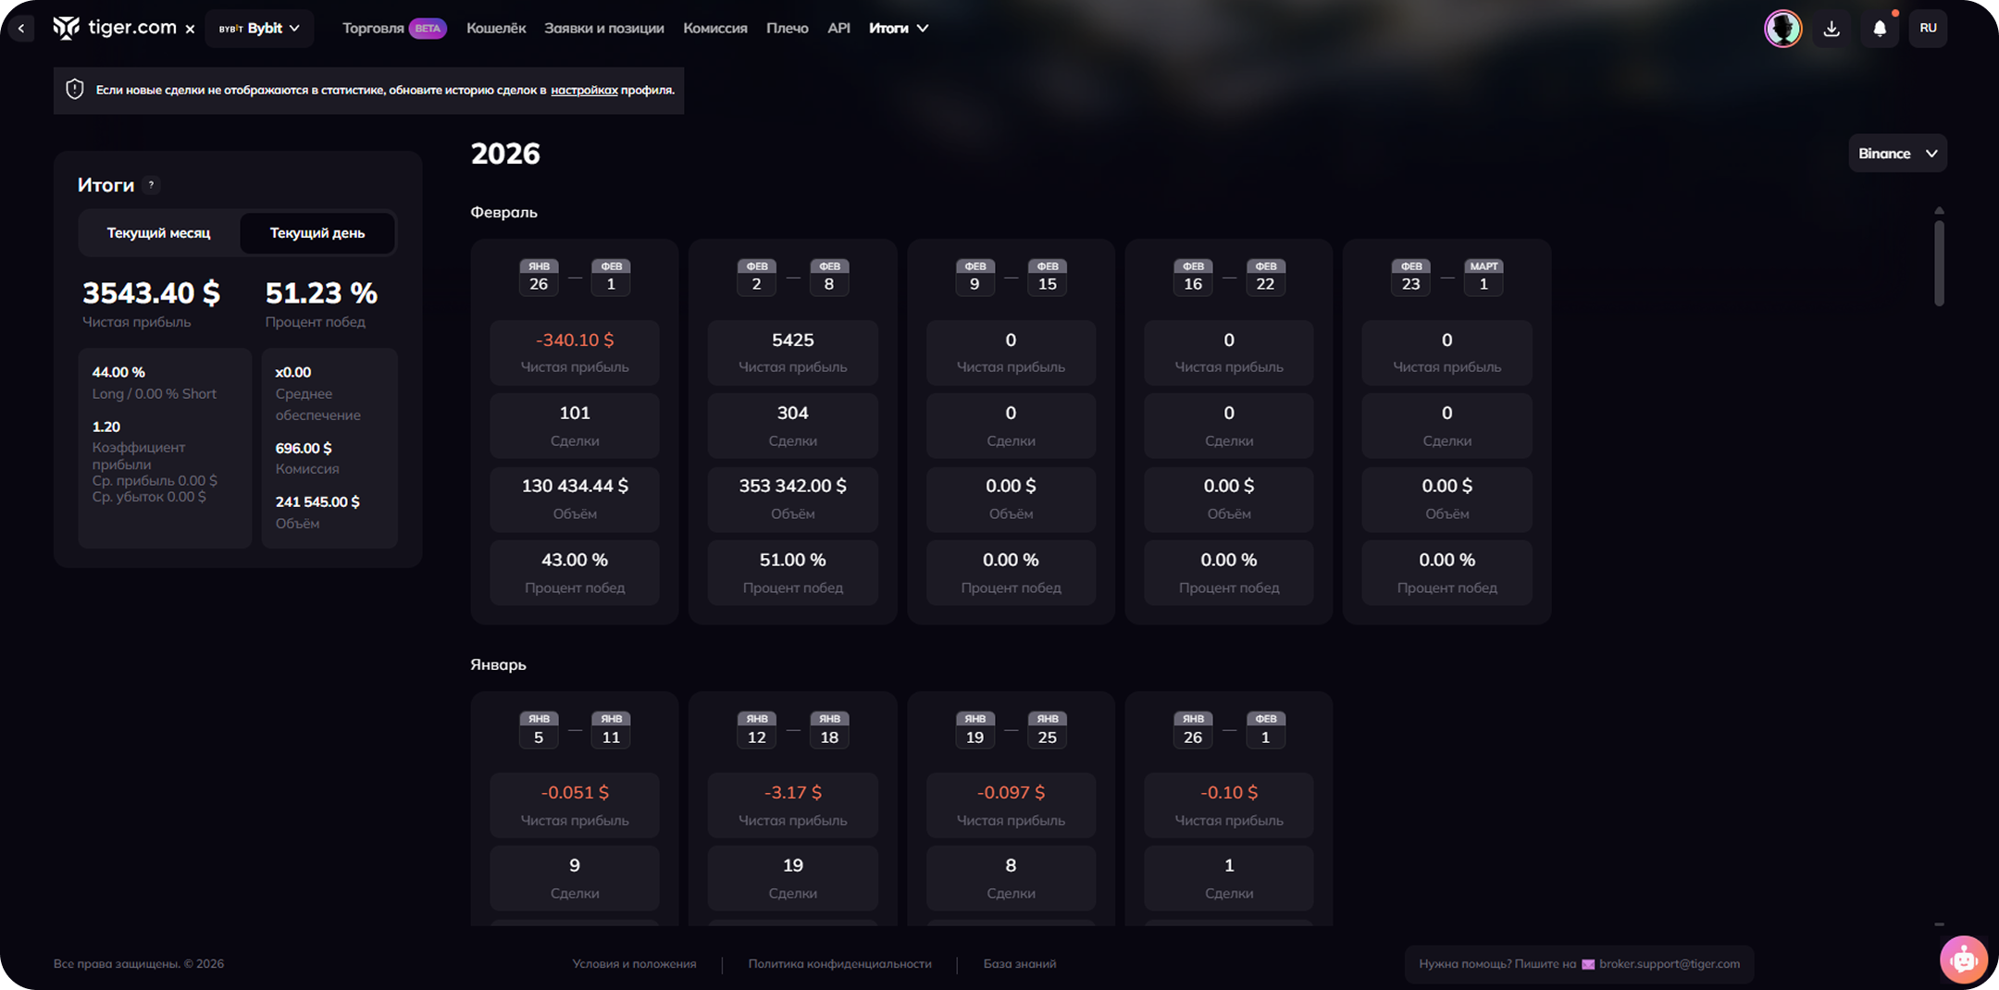1999x990 pixels.
Task: Follow the настройках link in the banner
Action: coord(584,91)
